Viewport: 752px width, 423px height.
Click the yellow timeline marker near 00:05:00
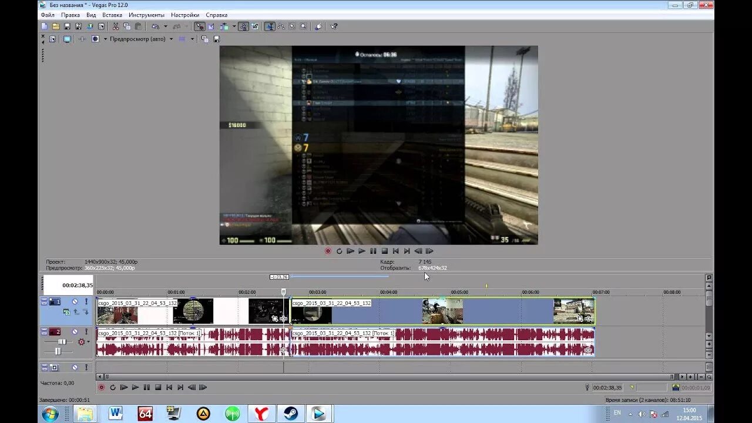[x=486, y=286]
